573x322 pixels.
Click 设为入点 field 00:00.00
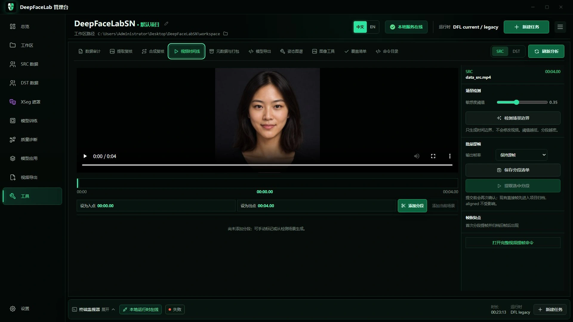(156, 206)
